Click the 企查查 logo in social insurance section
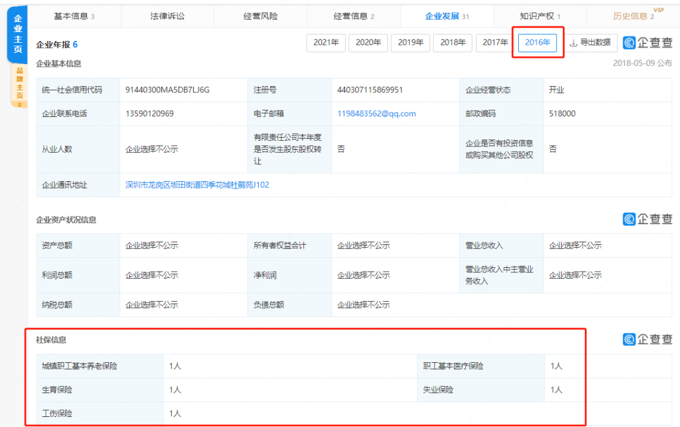The width and height of the screenshot is (680, 427). [x=647, y=340]
